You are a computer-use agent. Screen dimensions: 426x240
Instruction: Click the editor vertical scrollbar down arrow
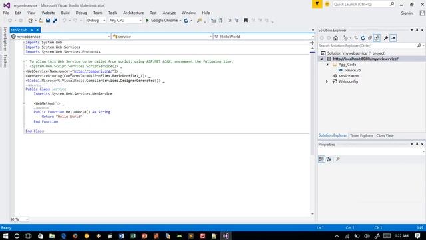[312, 214]
